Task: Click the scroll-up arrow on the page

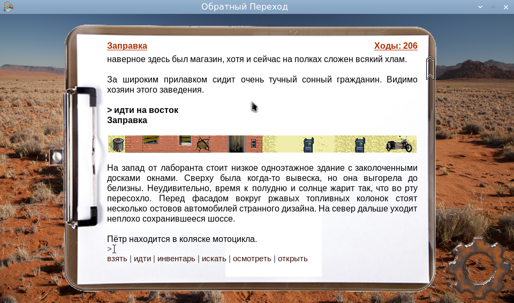Action: point(429,67)
